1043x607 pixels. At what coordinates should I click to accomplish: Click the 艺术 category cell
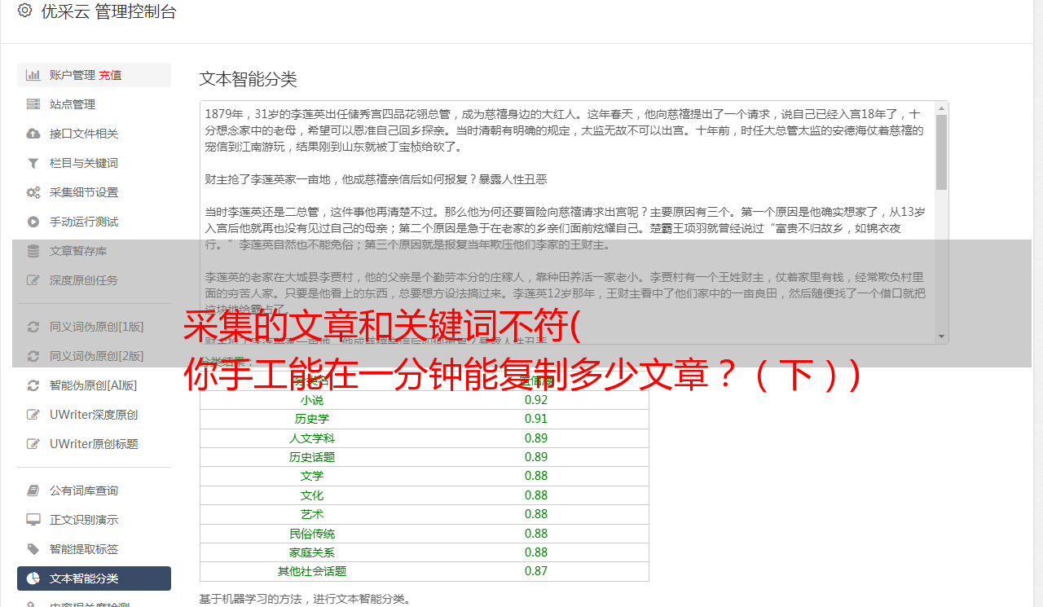tap(312, 514)
